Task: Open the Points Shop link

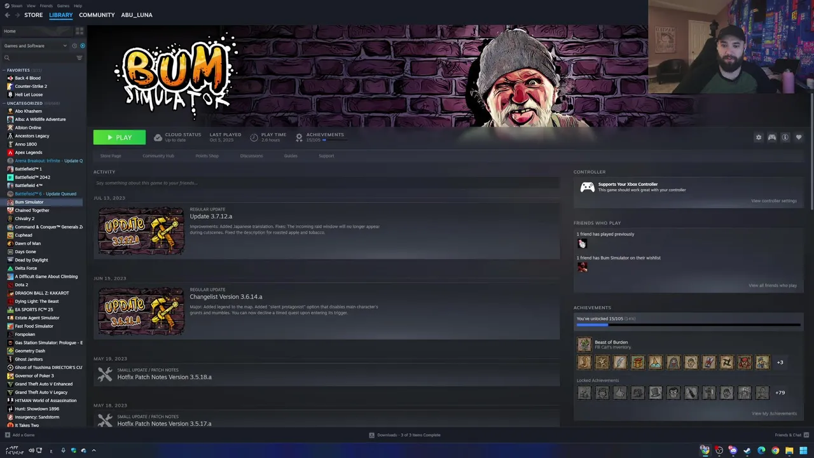Action: coord(207,156)
